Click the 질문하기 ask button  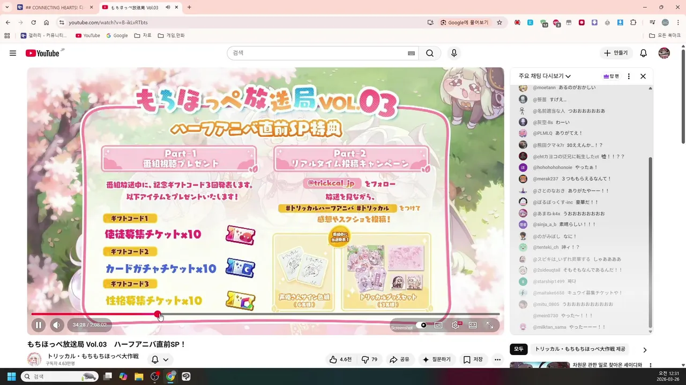(x=437, y=359)
